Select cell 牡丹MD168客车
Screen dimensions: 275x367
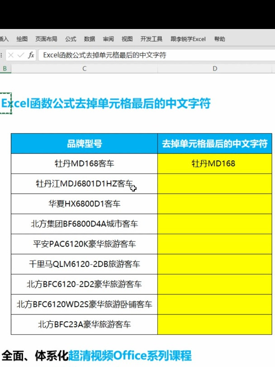coord(84,164)
